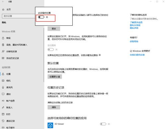
Task: Toggle the 定位服务 switch
Action: pyautogui.click(x=50, y=50)
